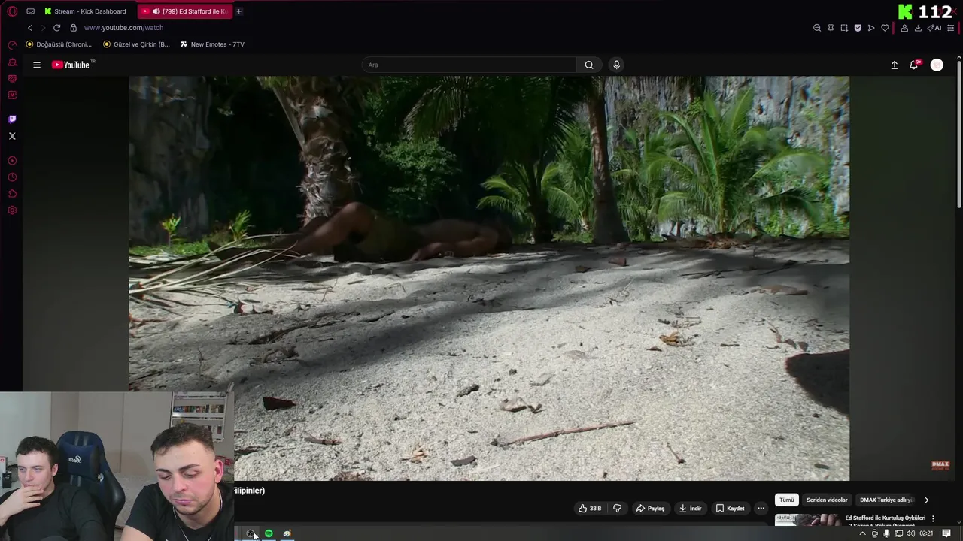Image resolution: width=963 pixels, height=541 pixels.
Task: Open a new browser tab
Action: pyautogui.click(x=238, y=11)
